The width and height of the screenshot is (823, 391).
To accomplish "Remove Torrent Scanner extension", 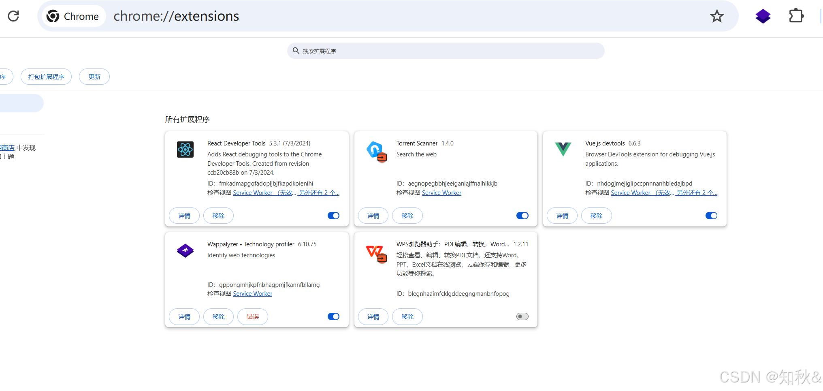I will click(x=407, y=216).
